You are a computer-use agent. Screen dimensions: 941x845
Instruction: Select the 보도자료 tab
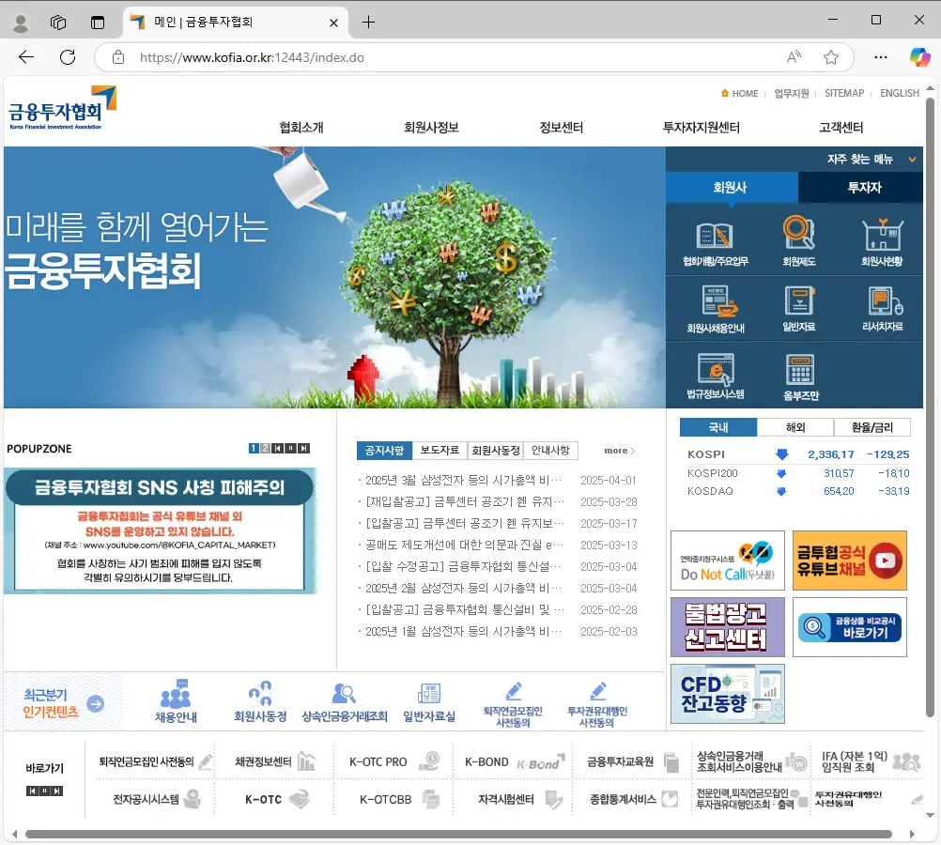click(440, 450)
